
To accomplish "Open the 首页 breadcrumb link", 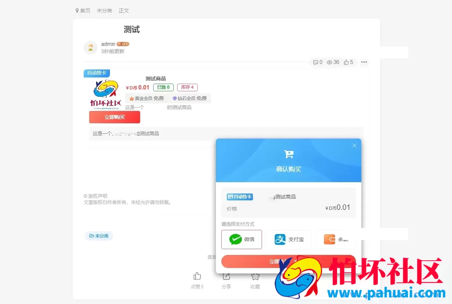I will coord(83,11).
